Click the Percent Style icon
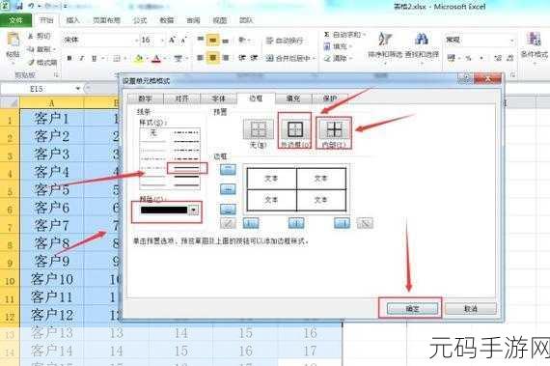The height and width of the screenshot is (366, 550). click(468, 58)
